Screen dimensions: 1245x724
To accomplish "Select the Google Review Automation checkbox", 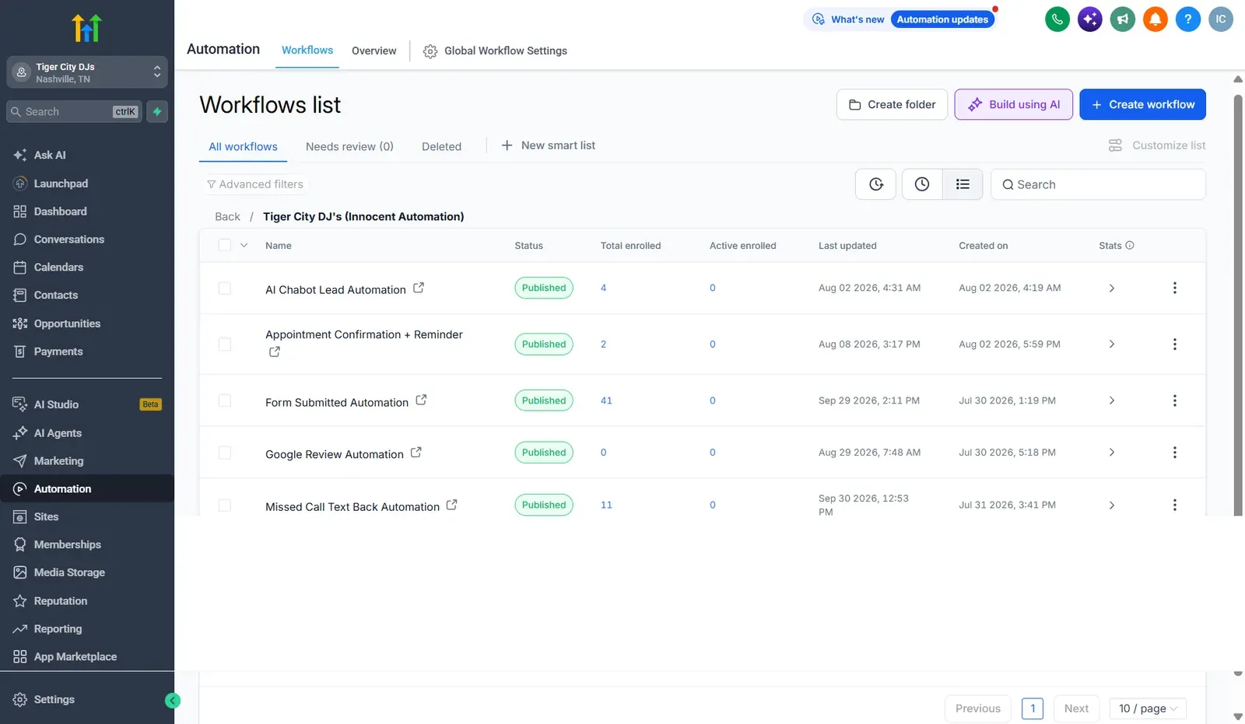I will pos(225,453).
